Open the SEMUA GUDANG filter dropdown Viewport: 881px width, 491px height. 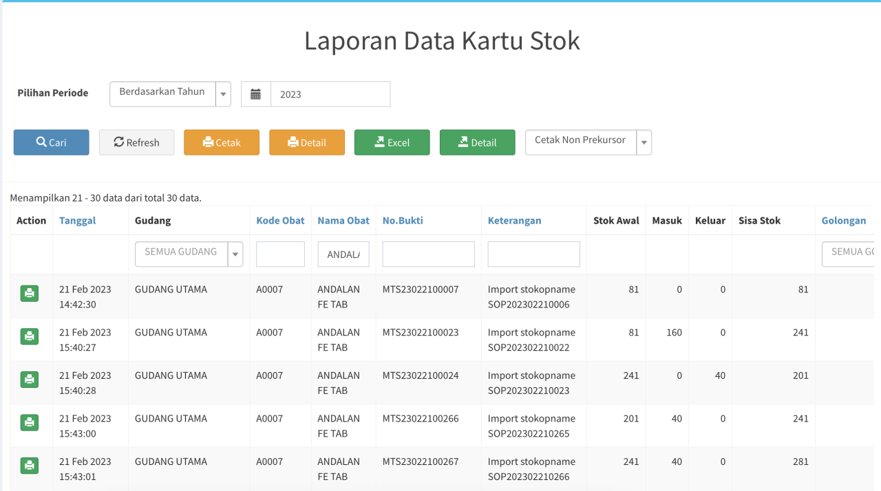189,254
